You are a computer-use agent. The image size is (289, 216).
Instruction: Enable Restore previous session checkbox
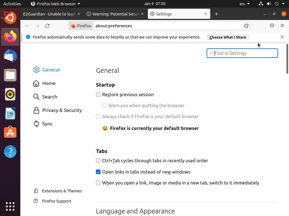(98, 94)
